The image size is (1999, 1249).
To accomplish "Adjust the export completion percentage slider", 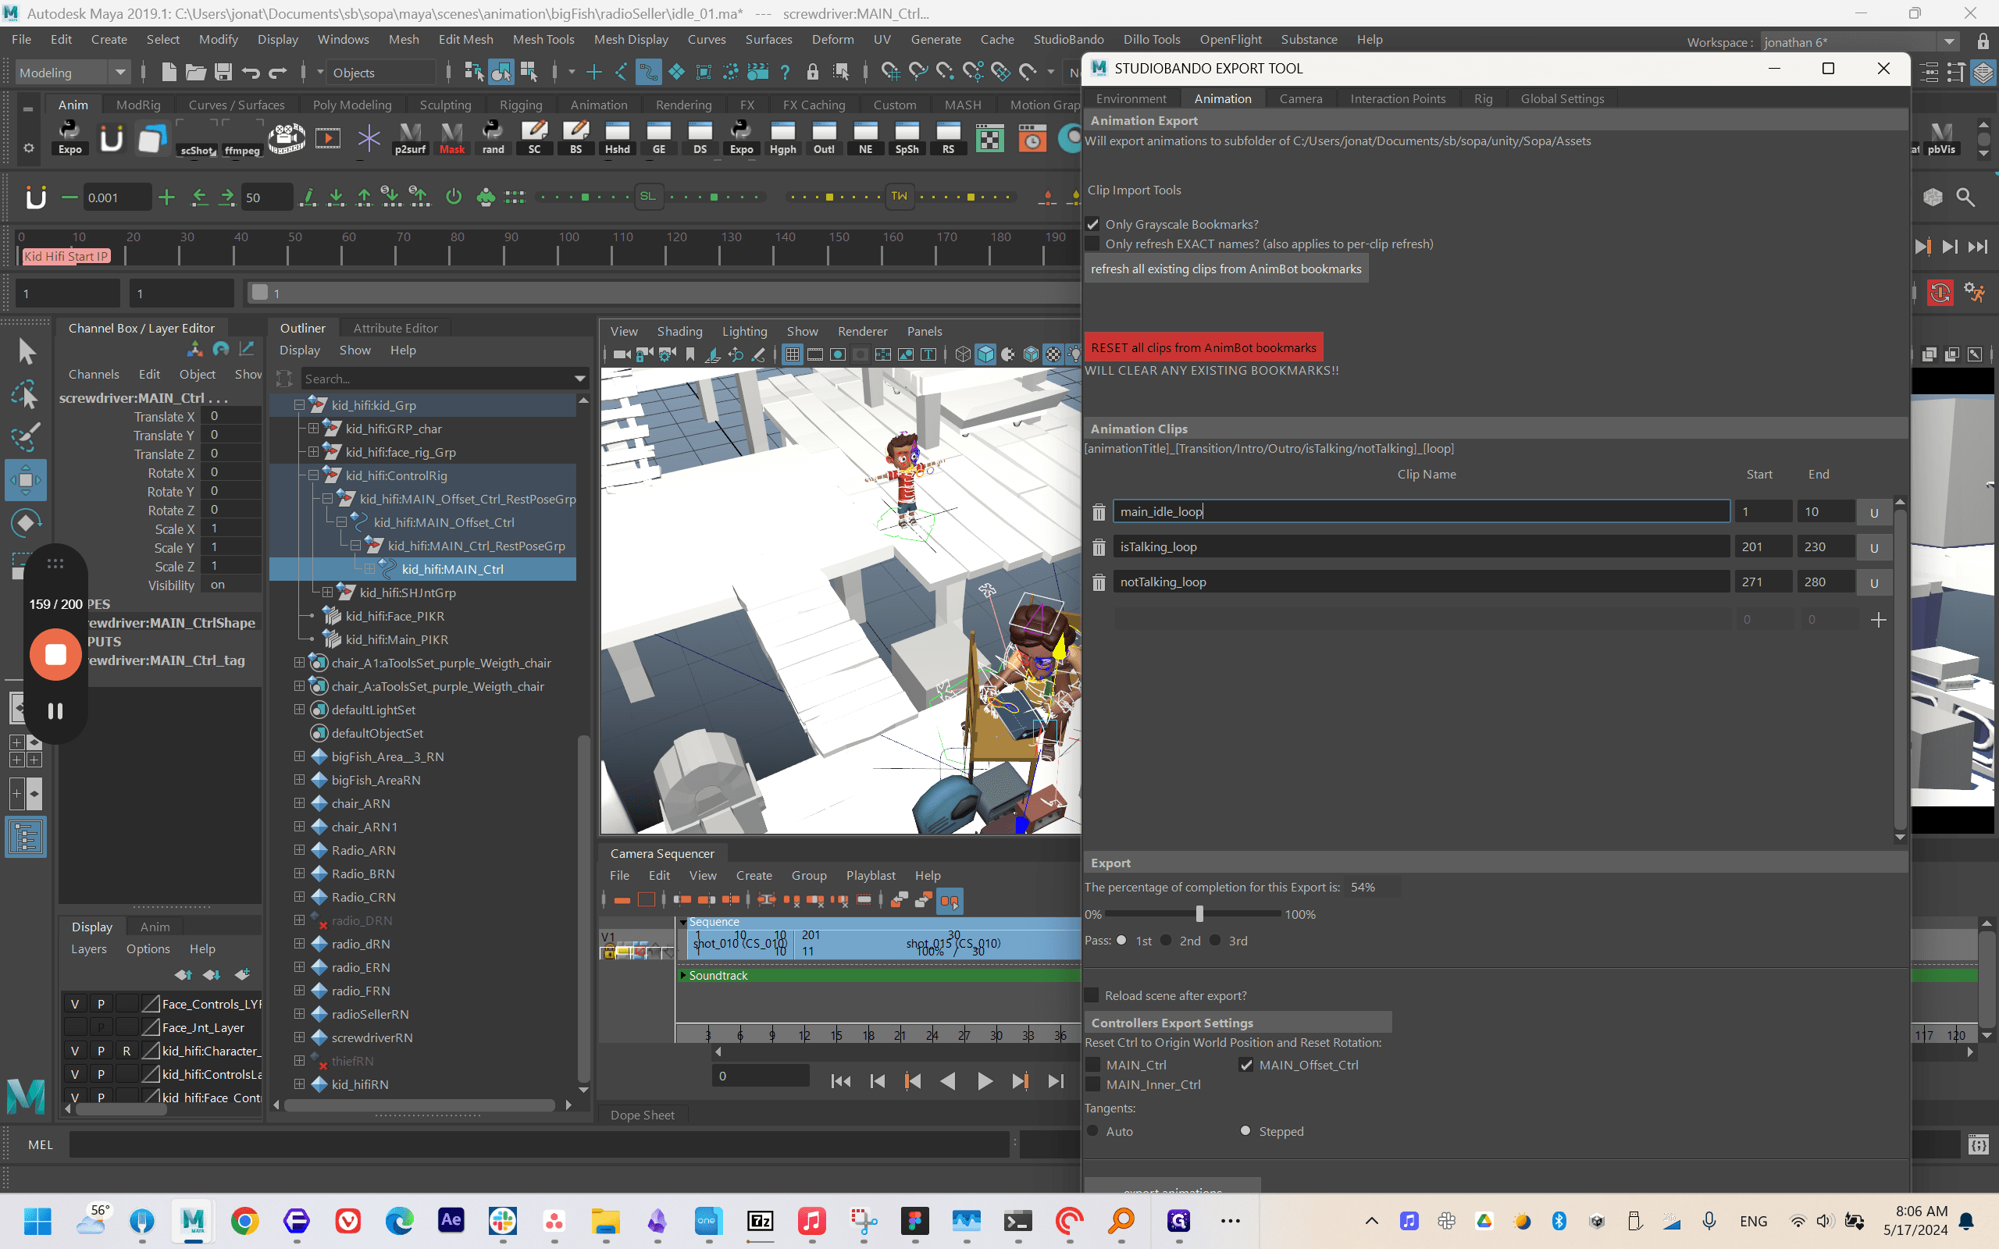I will pos(1199,913).
